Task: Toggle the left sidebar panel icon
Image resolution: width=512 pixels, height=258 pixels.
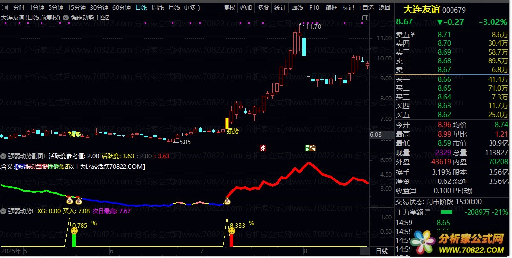Action: (5, 7)
